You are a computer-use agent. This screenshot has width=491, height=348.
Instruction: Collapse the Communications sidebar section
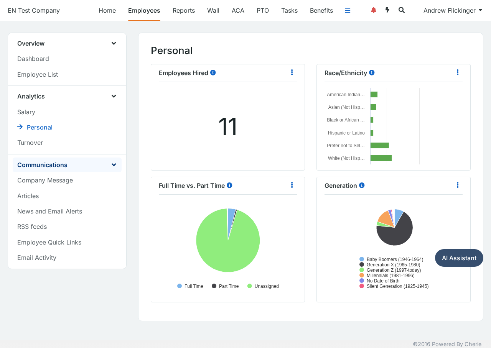[x=114, y=165]
